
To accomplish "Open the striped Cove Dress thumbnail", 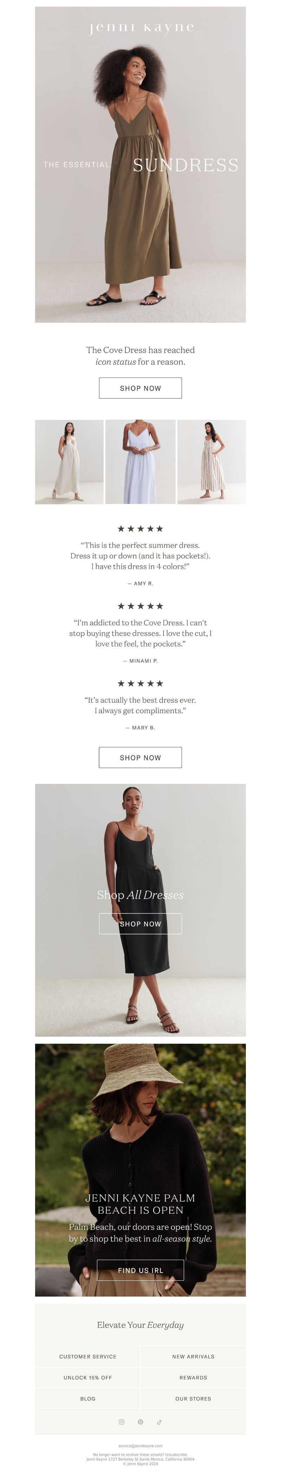I will pos(211,462).
